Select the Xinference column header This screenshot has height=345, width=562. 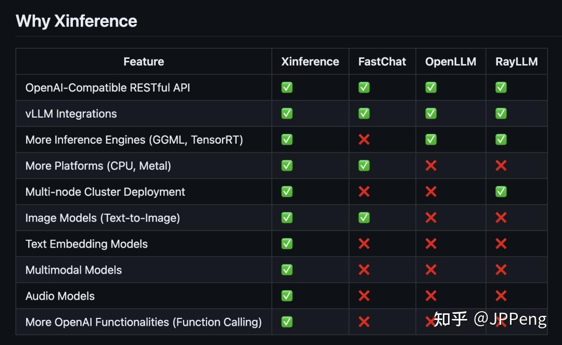point(310,61)
